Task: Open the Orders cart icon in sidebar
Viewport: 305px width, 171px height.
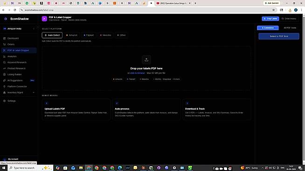Action: coord(4,45)
